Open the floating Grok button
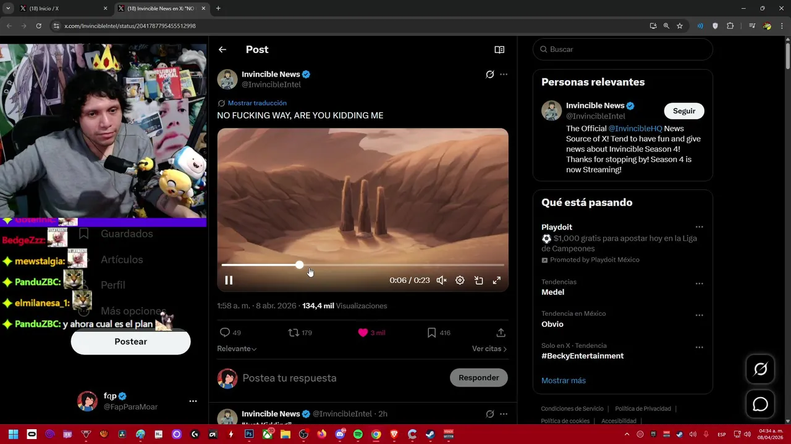Viewport: 791px width, 444px height. coord(760,369)
